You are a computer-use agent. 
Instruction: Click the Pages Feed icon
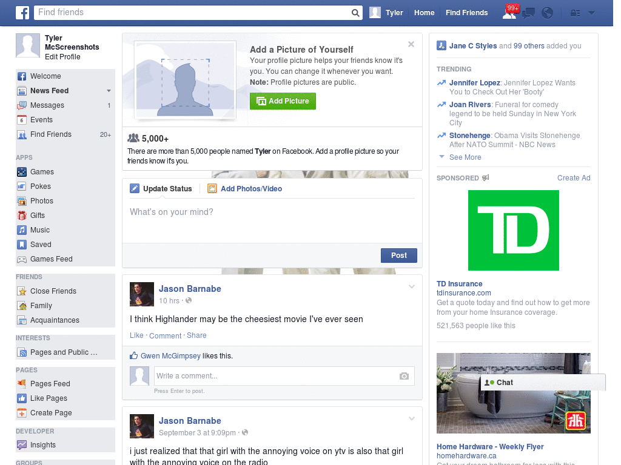(22, 384)
